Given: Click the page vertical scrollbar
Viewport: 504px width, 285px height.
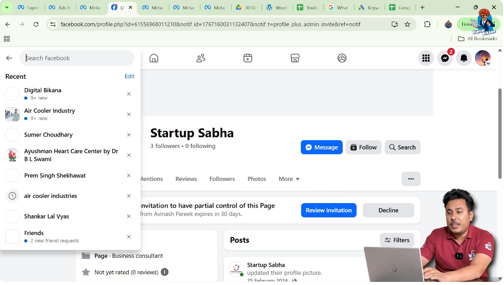Looking at the screenshot, I should point(500,133).
